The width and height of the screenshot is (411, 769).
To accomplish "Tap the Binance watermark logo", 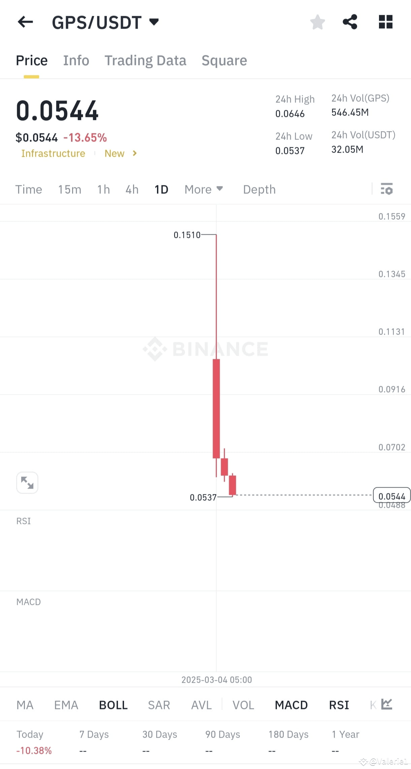I will tap(205, 349).
